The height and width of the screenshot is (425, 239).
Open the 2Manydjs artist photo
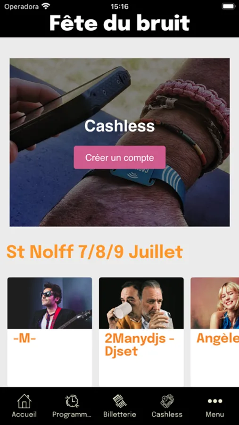point(141,303)
